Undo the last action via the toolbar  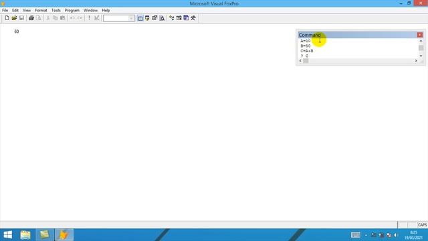[x=72, y=18]
